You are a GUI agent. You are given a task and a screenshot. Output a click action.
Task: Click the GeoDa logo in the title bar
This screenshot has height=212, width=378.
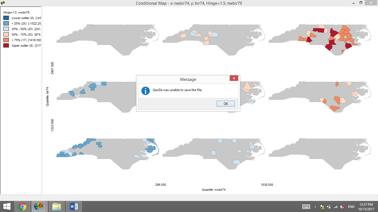tap(2, 3)
